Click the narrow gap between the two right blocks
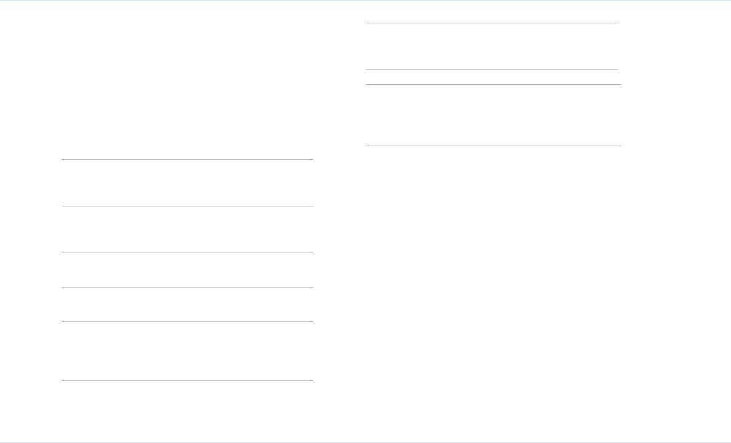 tap(492, 77)
